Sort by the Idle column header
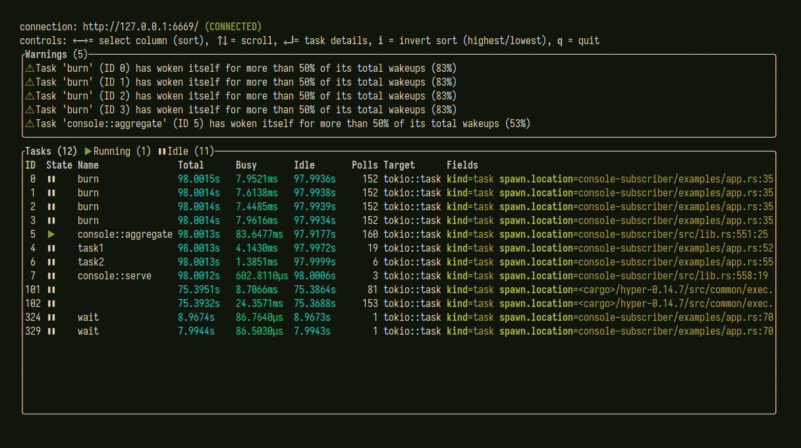 coord(304,165)
